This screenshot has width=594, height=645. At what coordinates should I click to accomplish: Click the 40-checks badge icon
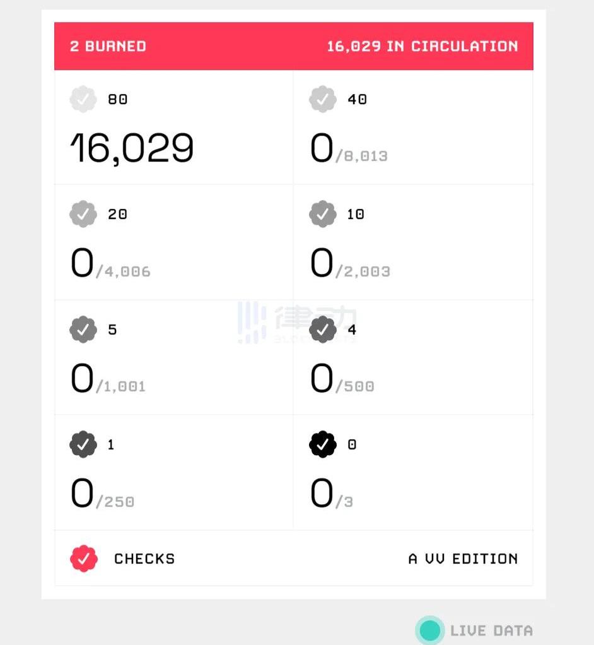coord(322,99)
